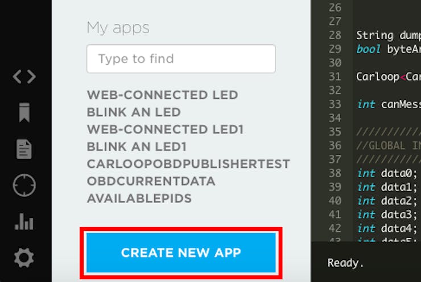Viewport: 421px width, 282px height.
Task: Click line number 28 in the gutter
Action: point(335,35)
